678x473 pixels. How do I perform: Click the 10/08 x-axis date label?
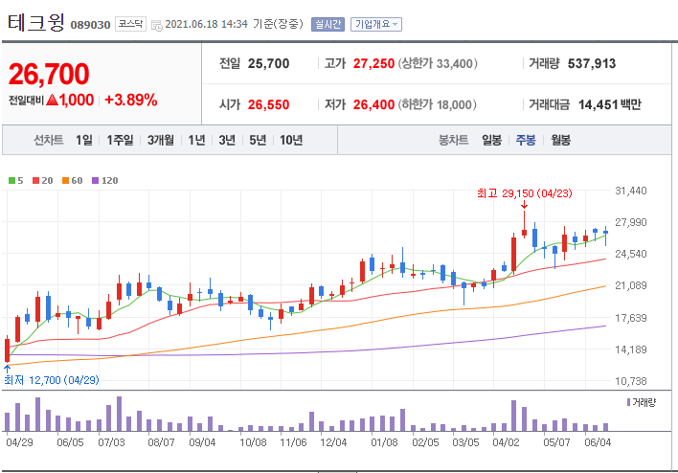[x=253, y=442]
